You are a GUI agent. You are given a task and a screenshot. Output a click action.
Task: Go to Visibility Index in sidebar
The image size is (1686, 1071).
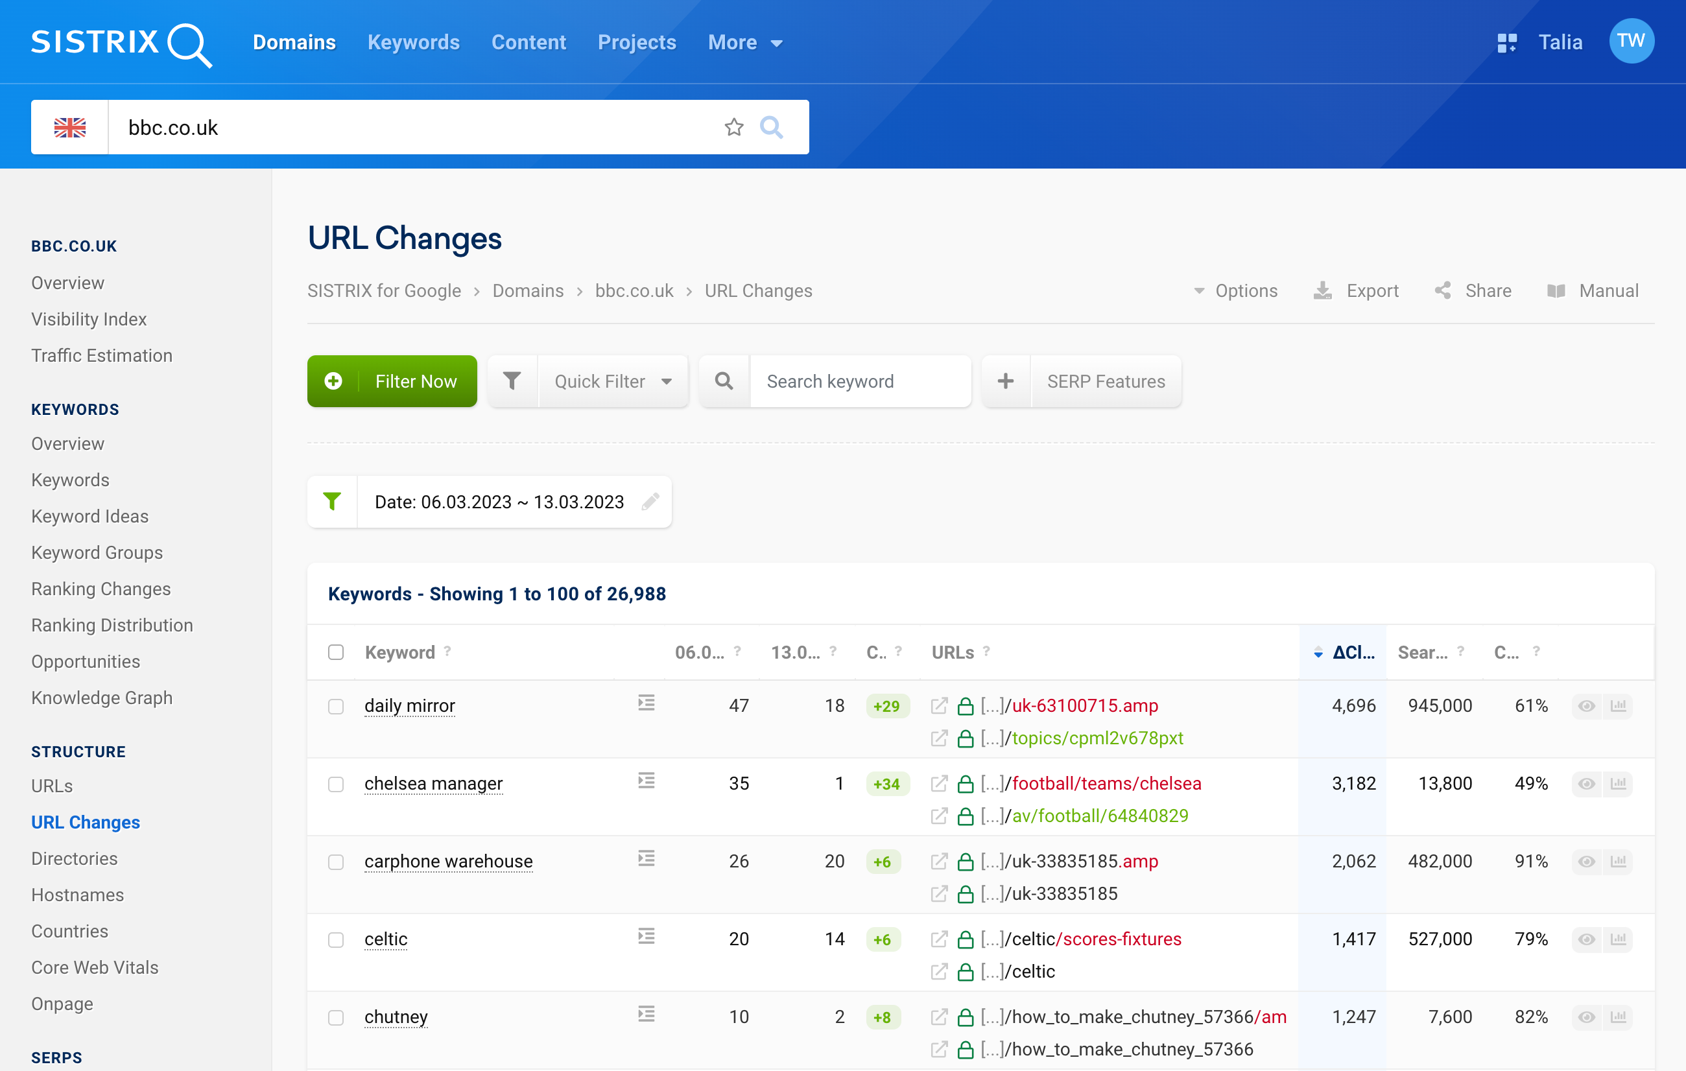click(x=89, y=319)
